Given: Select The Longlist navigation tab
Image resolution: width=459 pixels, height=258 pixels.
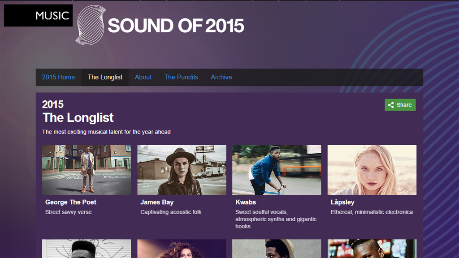Looking at the screenshot, I should click(105, 77).
